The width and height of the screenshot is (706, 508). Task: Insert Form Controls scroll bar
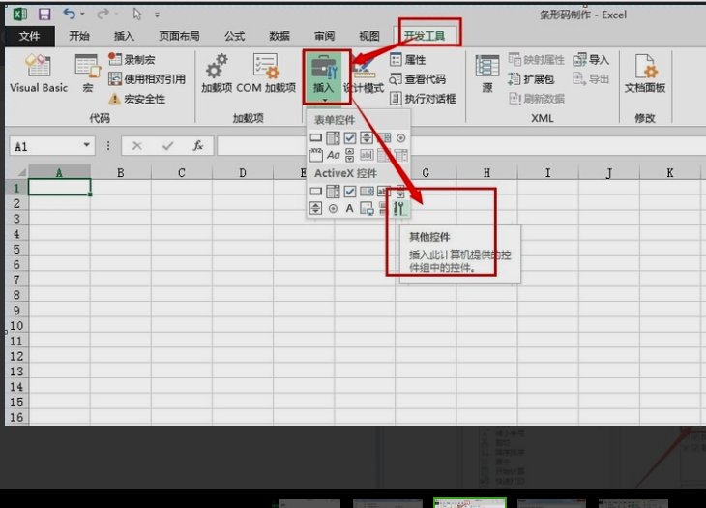coord(350,155)
